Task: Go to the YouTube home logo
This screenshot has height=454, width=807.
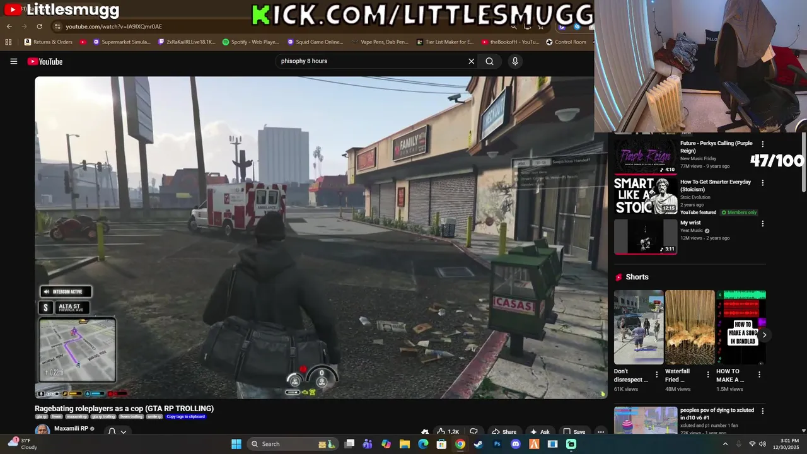Action: click(x=45, y=61)
